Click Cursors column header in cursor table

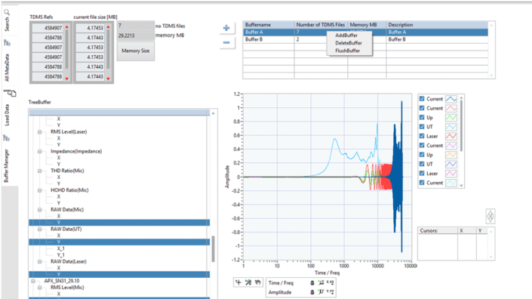point(438,230)
